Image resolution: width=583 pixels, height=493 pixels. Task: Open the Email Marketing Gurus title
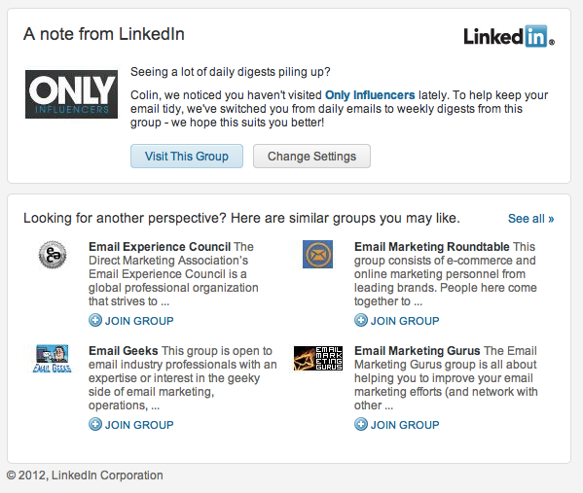point(418,351)
